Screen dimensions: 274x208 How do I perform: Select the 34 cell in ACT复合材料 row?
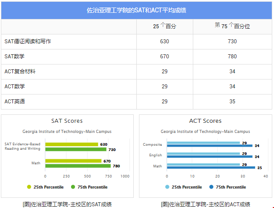[232, 72]
